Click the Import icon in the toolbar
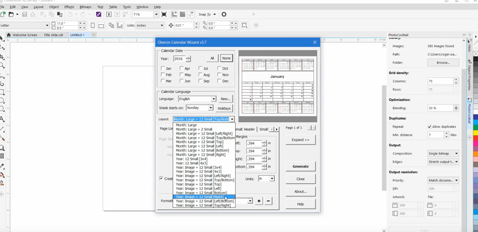Screen dimensions: 478x232 (x=109, y=14)
